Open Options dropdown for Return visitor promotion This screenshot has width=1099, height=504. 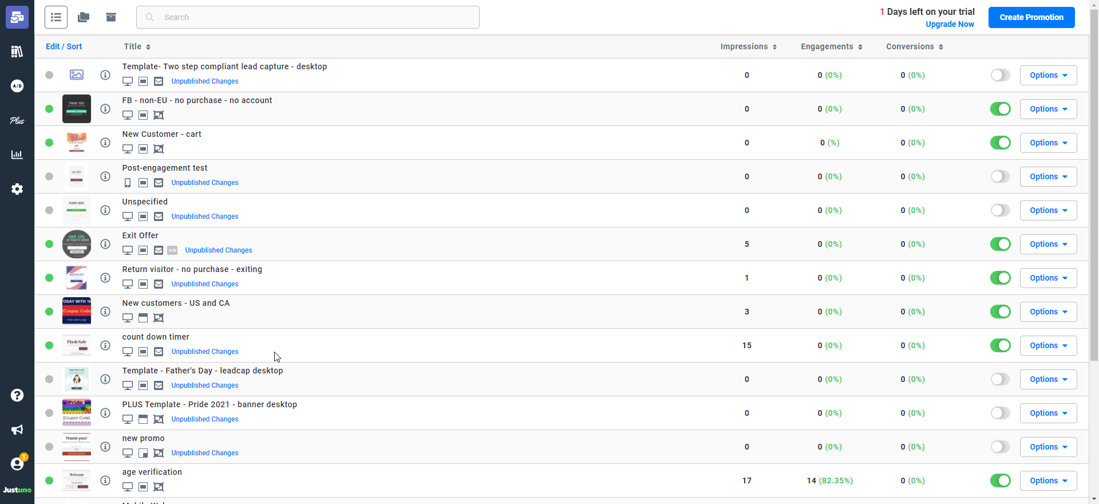click(x=1048, y=278)
